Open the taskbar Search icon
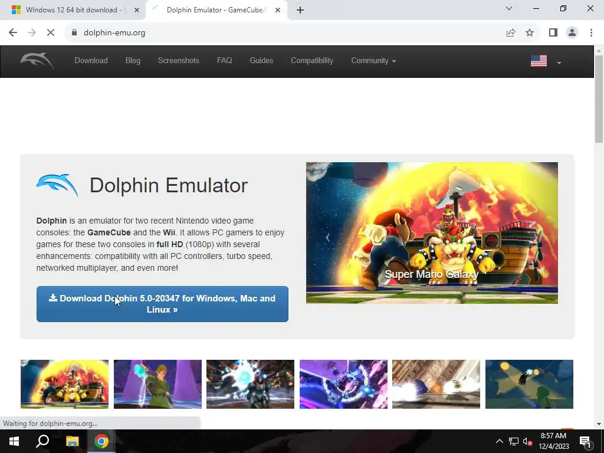Viewport: 604px width, 453px height. point(42,441)
